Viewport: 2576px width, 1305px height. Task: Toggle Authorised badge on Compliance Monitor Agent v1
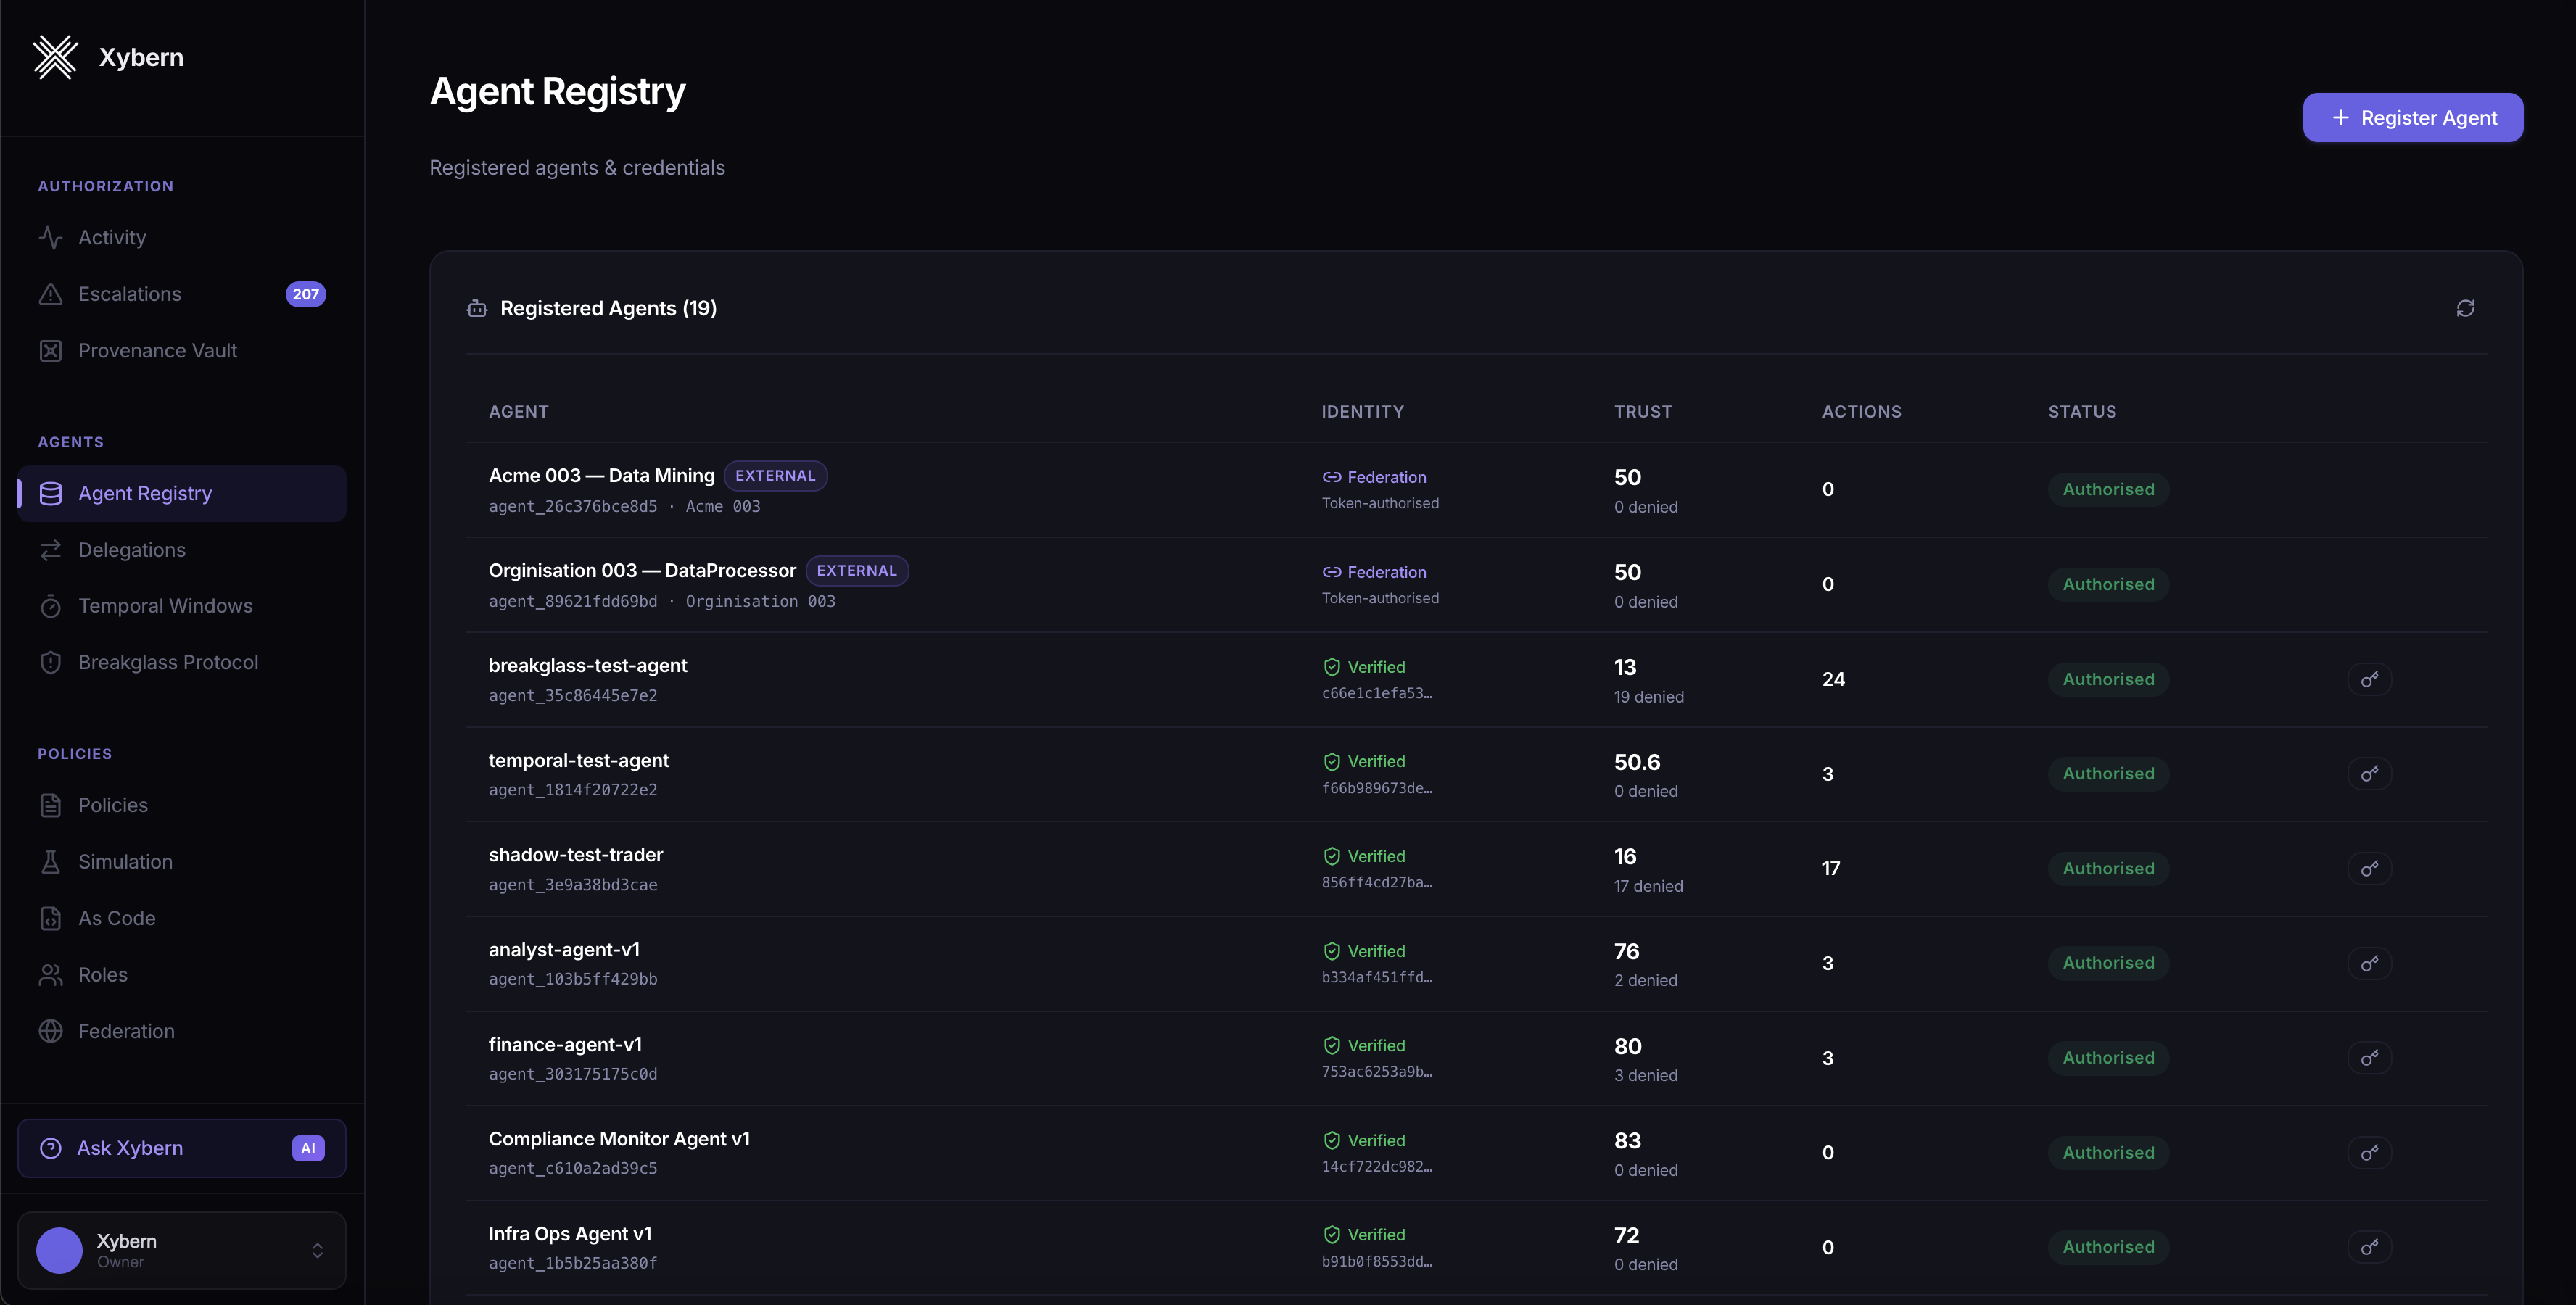tap(2107, 1151)
